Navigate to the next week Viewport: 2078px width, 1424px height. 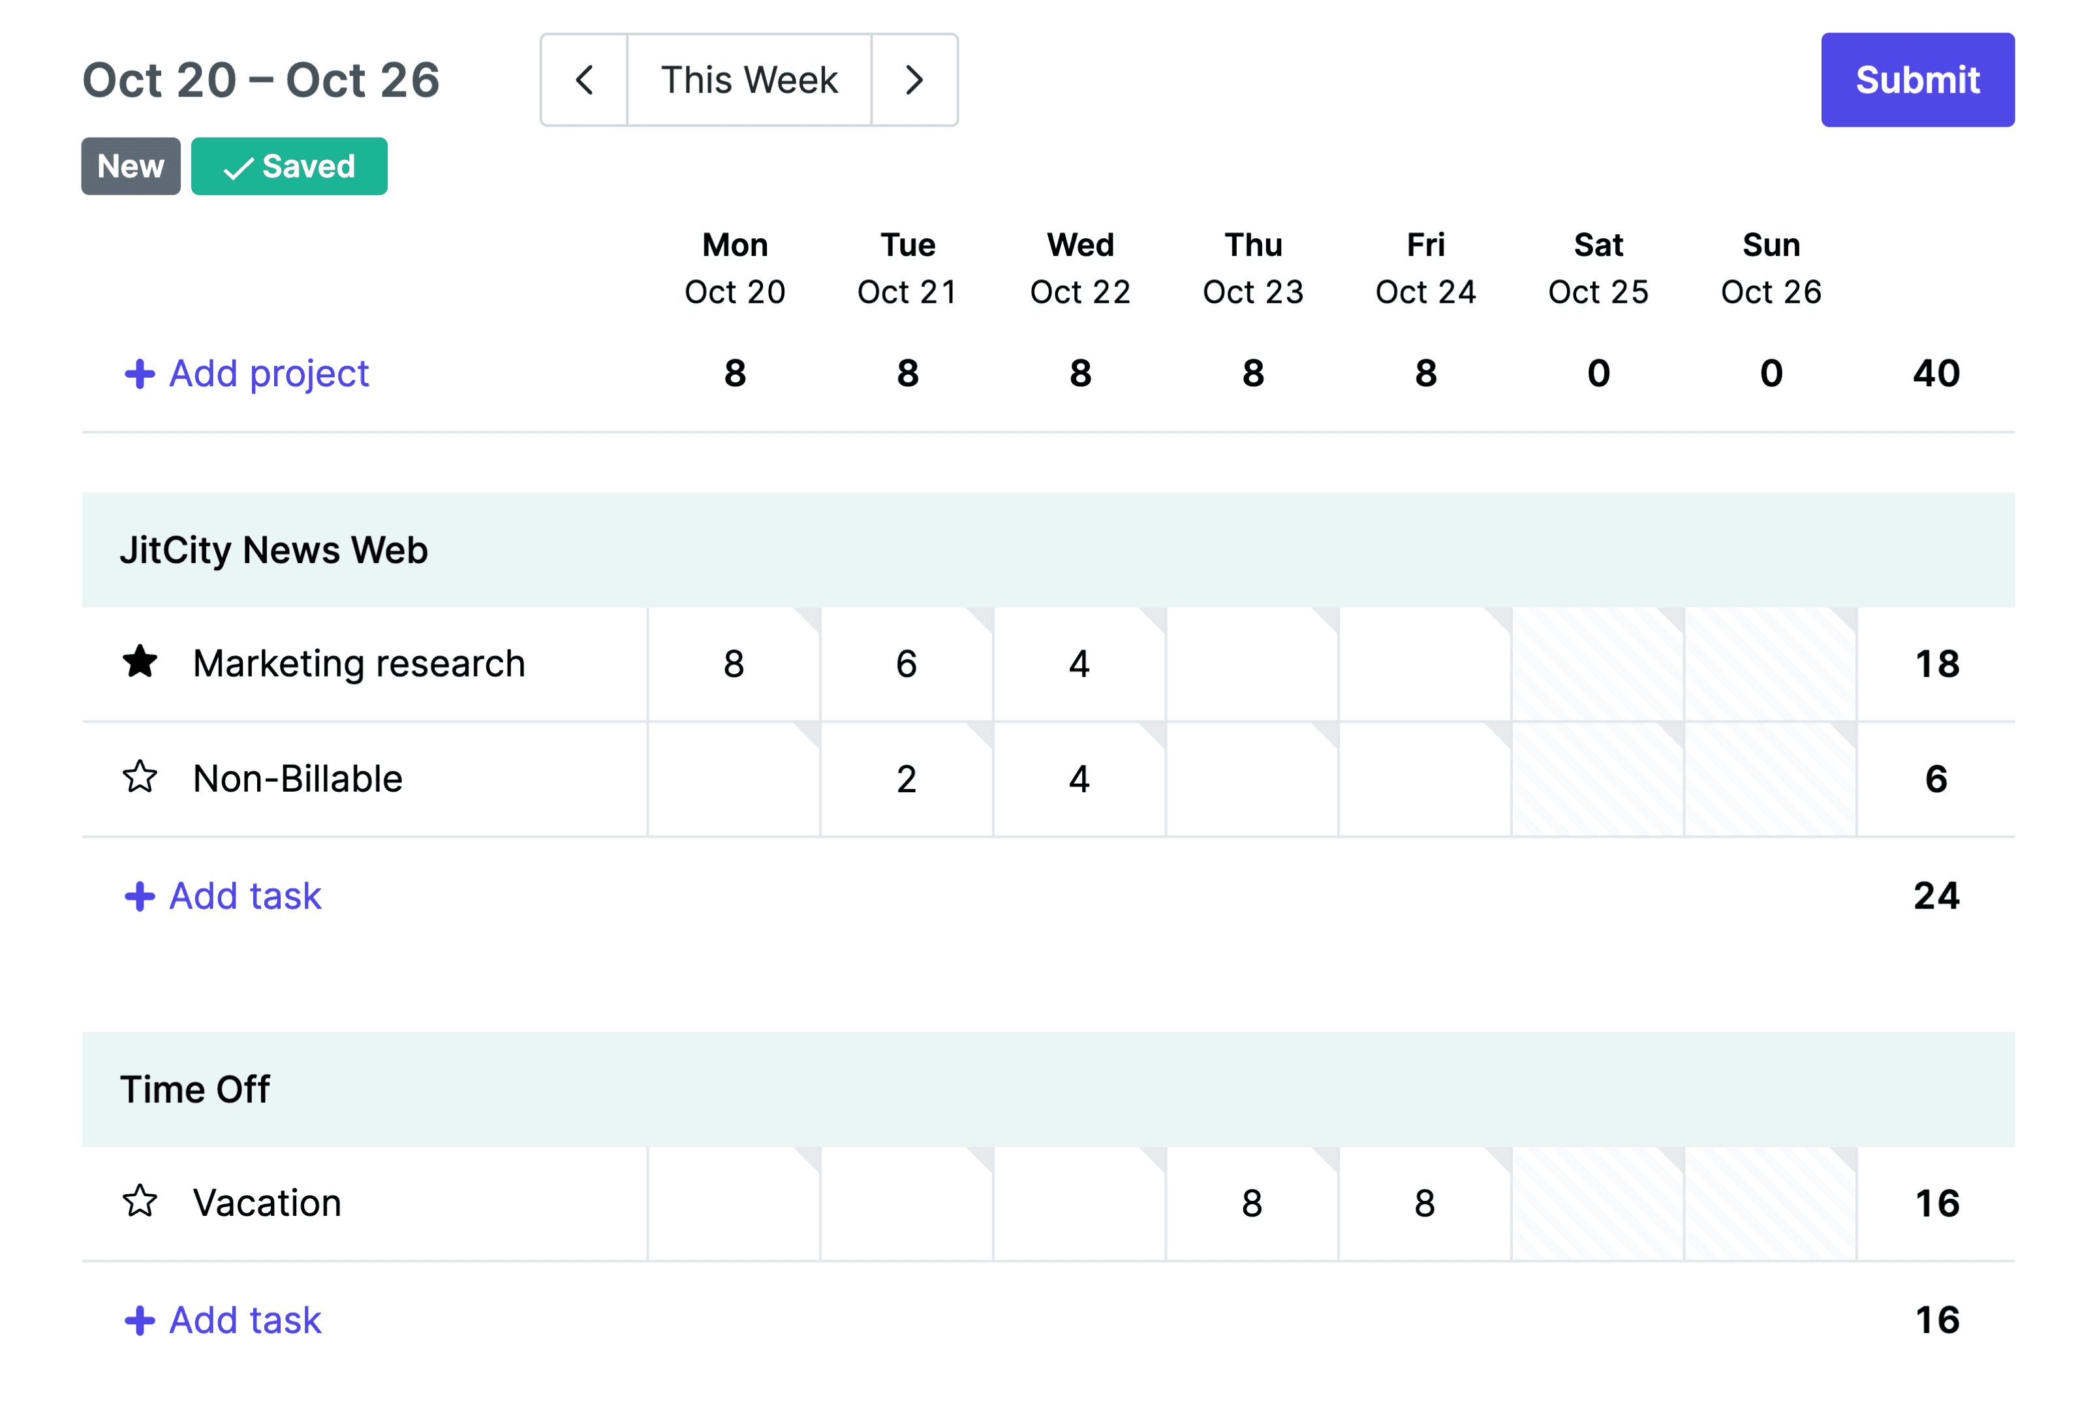(x=913, y=80)
